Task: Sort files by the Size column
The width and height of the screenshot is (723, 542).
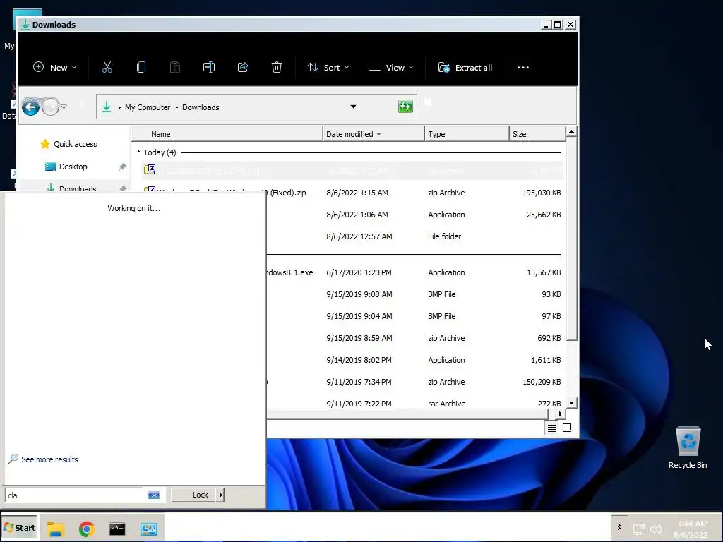Action: click(537, 134)
